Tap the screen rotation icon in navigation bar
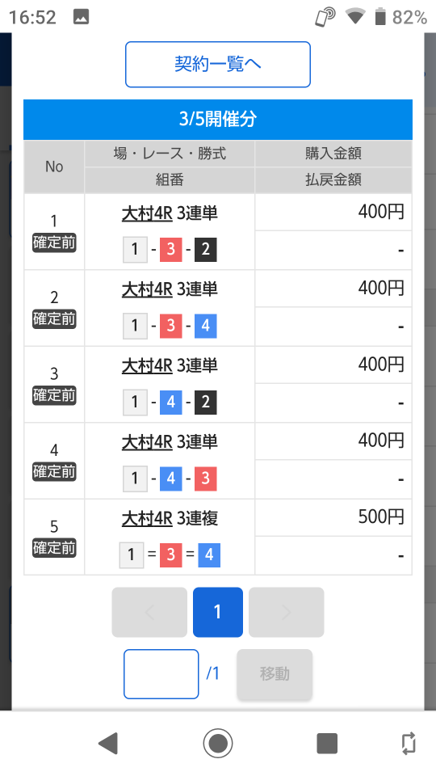 pyautogui.click(x=409, y=744)
